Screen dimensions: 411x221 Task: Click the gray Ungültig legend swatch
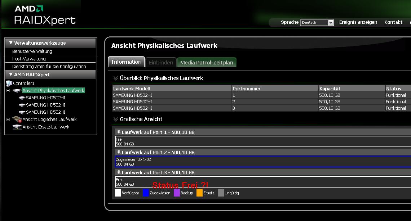(x=221, y=193)
